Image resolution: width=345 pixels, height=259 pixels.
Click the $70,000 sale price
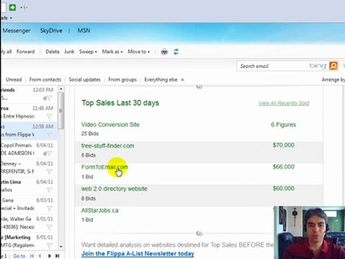click(284, 145)
